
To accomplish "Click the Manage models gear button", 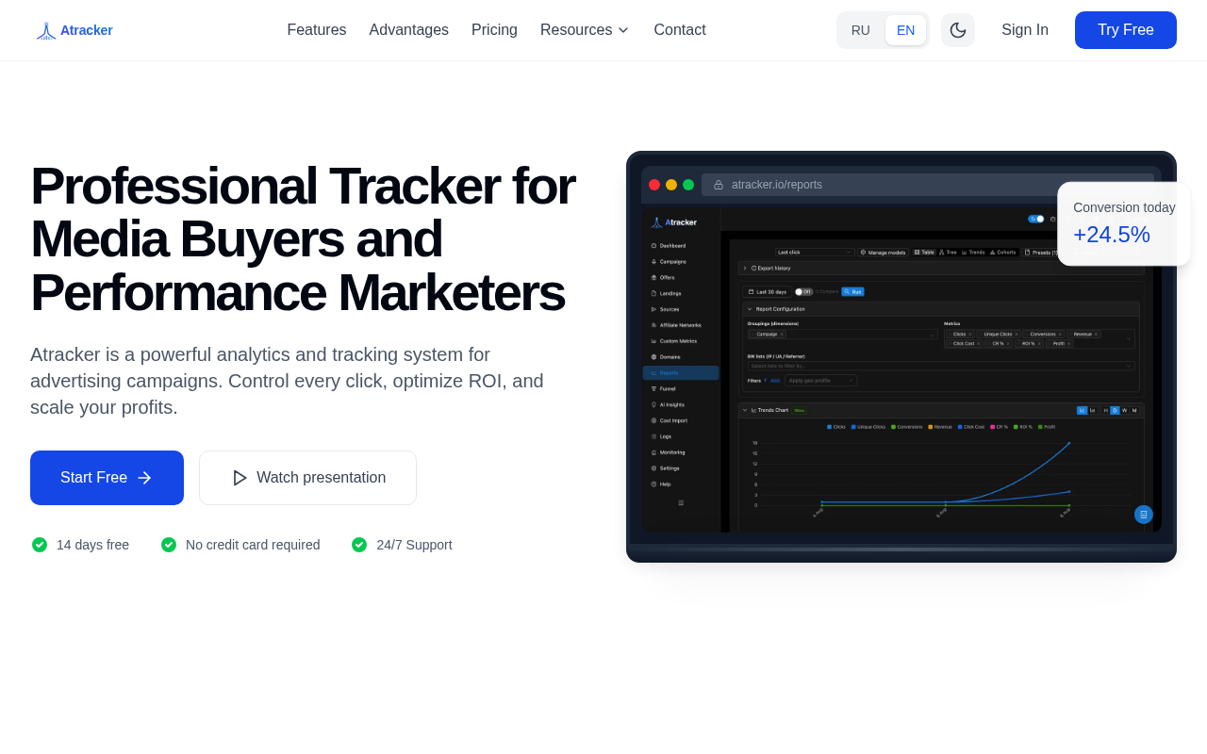I will tap(884, 253).
